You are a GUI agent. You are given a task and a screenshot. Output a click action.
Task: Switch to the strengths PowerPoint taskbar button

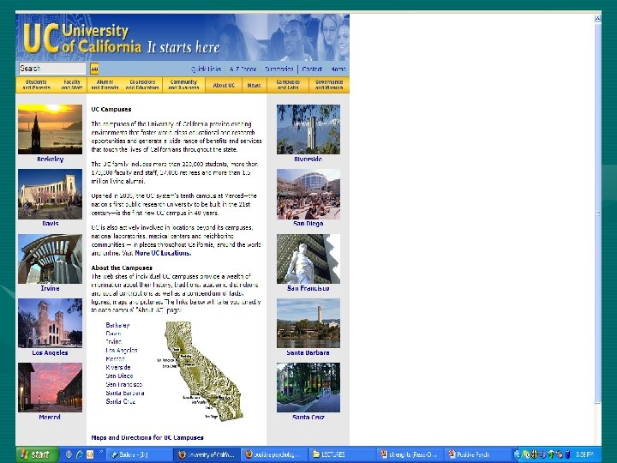409,454
